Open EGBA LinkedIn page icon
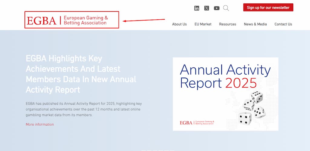The height and width of the screenshot is (151, 310). tap(196, 8)
